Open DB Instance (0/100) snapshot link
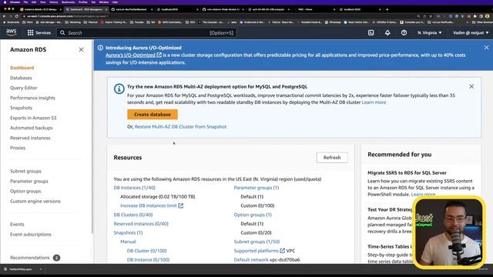Image resolution: width=493 pixels, height=277 pixels. pos(148,260)
